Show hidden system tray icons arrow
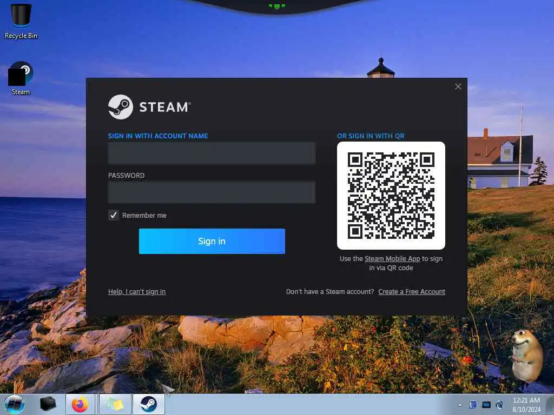The width and height of the screenshot is (554, 415). [460, 405]
